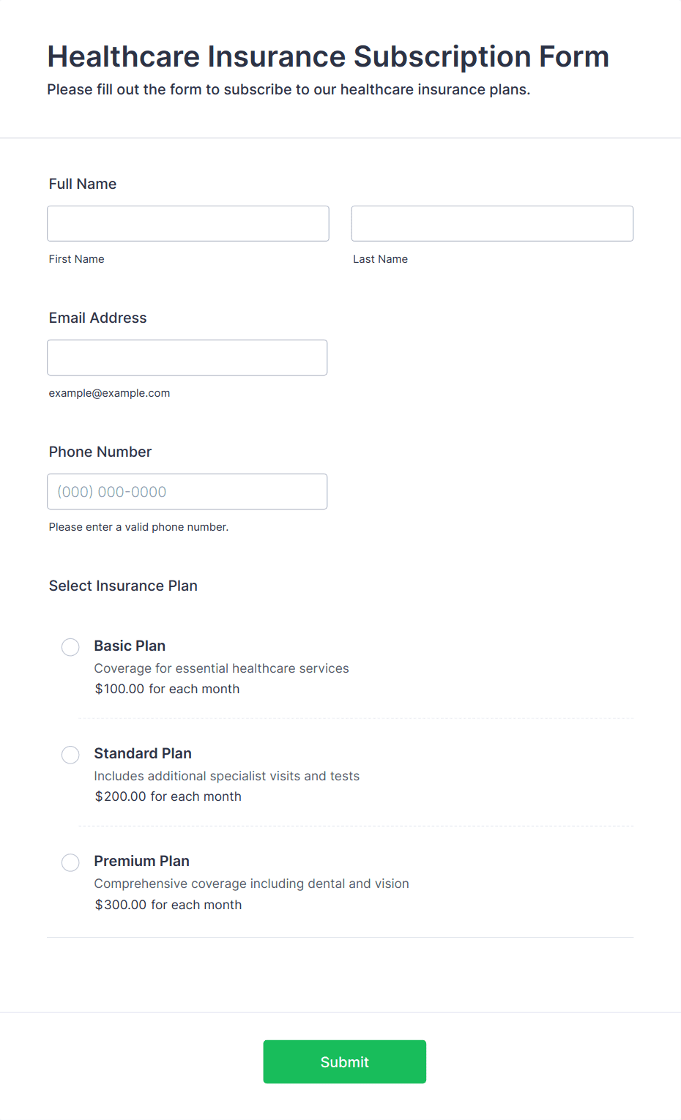Click the $200.00 for each month price
The height and width of the screenshot is (1120, 681).
168,796
